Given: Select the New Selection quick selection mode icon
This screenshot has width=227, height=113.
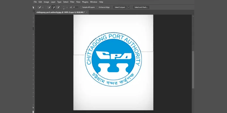Looking at the screenshot, I should click(49, 7).
